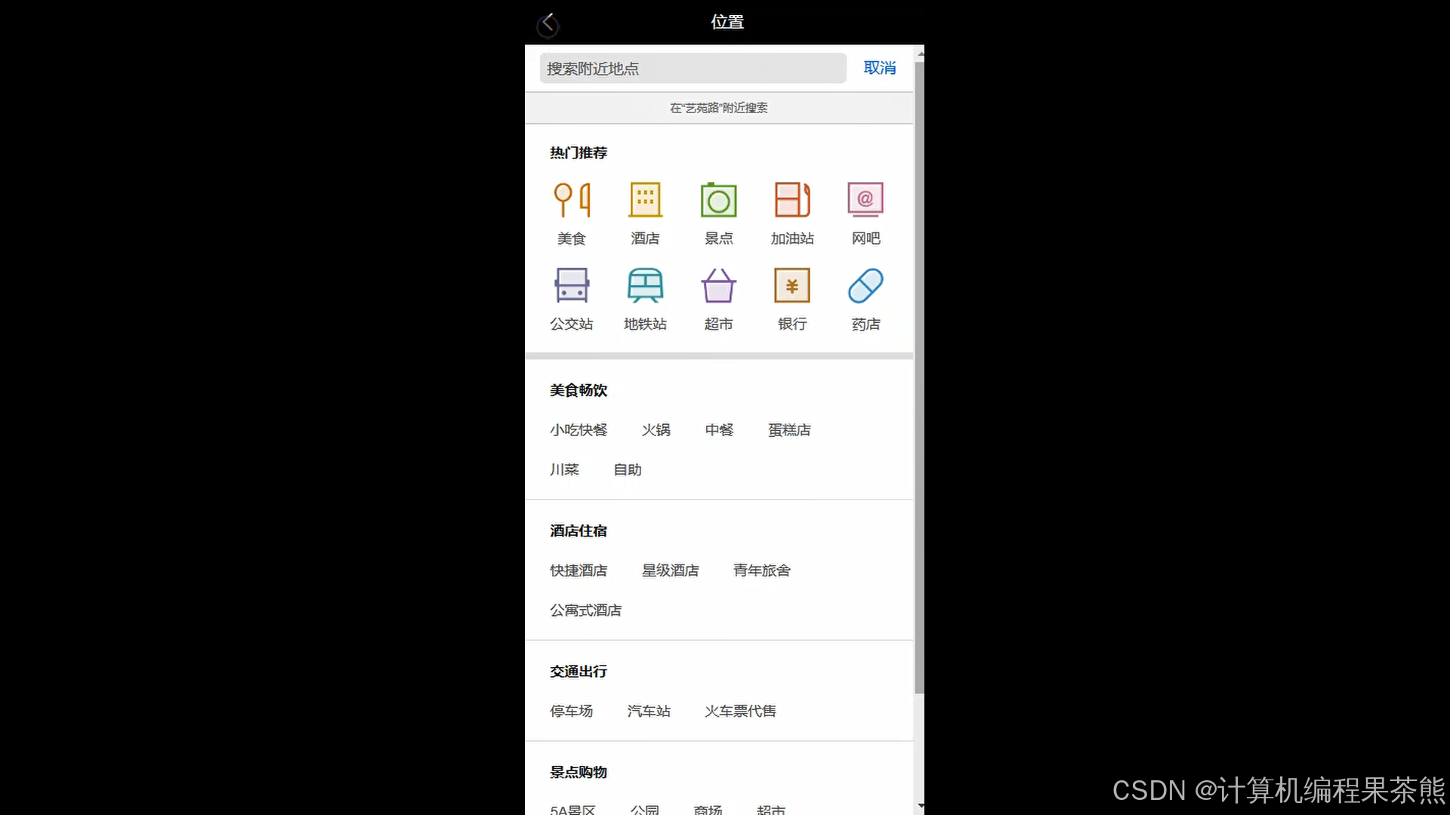The height and width of the screenshot is (815, 1450).
Task: Select the 银行 (bank) icon
Action: click(x=791, y=285)
